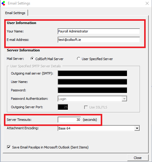Click the Your Name text field
The height and width of the screenshot is (162, 152).
click(x=99, y=31)
